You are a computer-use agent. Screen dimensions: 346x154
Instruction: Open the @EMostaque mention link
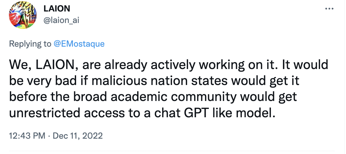coord(79,44)
